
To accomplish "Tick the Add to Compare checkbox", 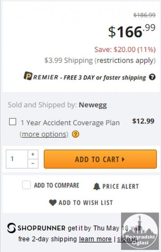I will (x=26, y=185).
